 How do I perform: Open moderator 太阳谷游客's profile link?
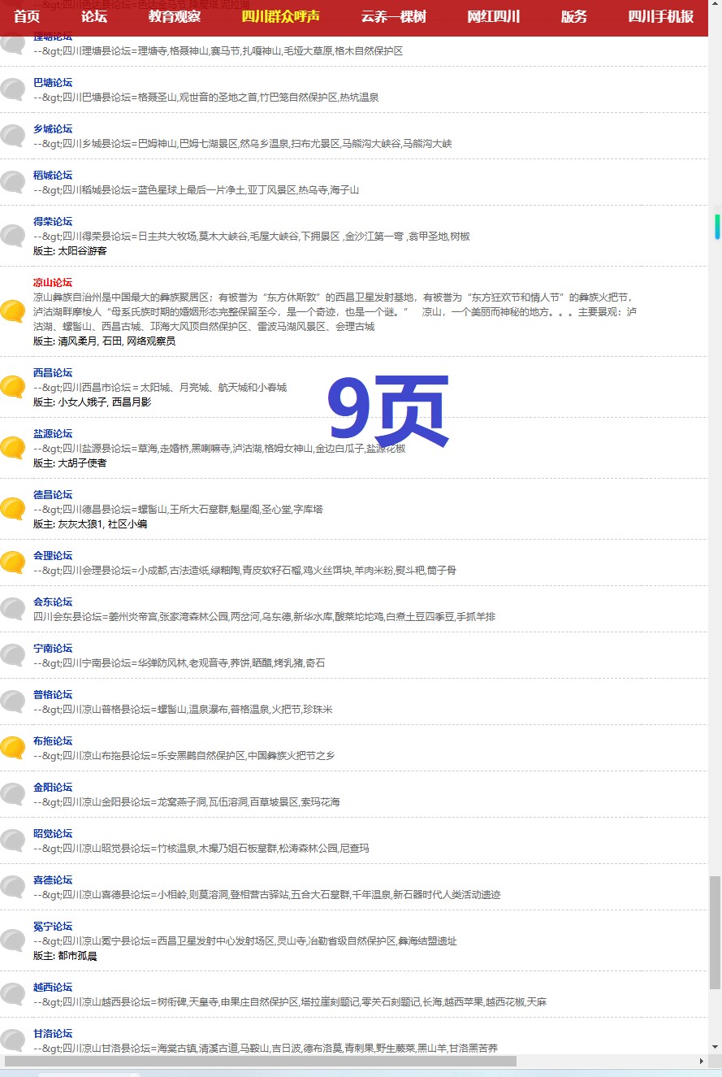[x=82, y=251]
